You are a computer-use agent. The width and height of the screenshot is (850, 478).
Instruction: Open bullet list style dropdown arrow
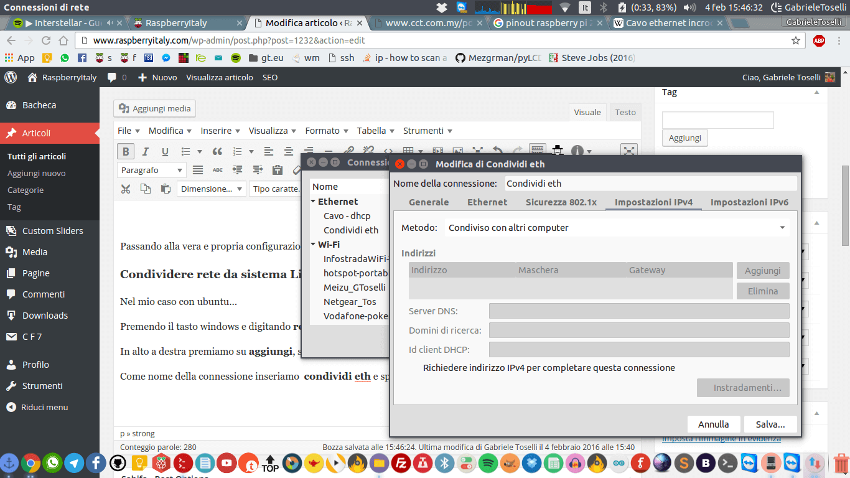(x=199, y=151)
